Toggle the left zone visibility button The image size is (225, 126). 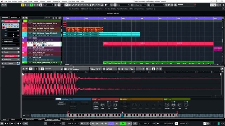click(x=211, y=5)
